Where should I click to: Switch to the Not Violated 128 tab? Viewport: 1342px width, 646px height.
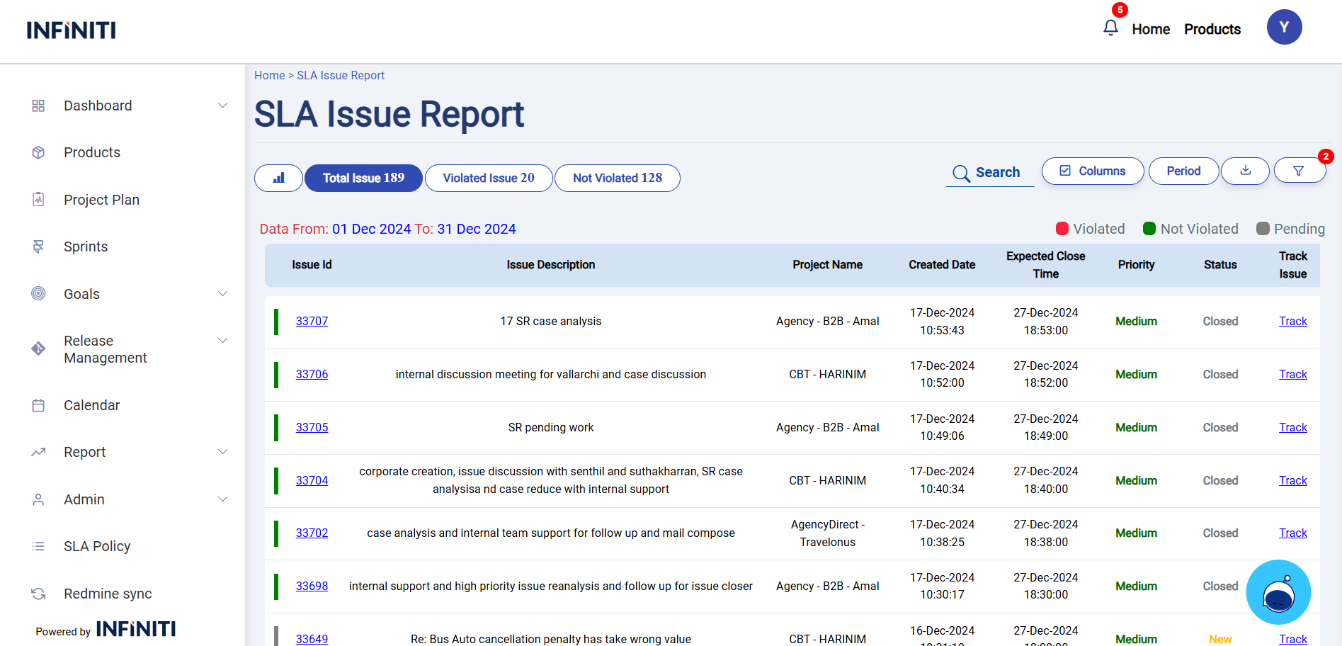click(x=617, y=178)
